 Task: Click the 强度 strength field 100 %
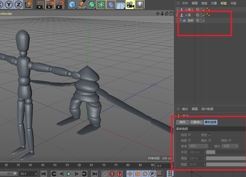pyautogui.click(x=197, y=158)
